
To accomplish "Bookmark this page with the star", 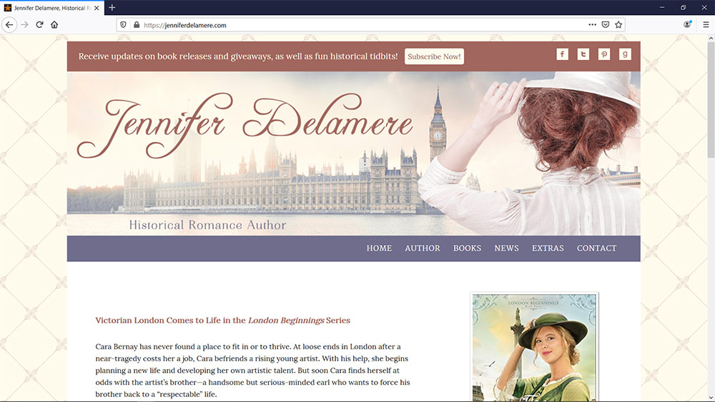I will (618, 24).
